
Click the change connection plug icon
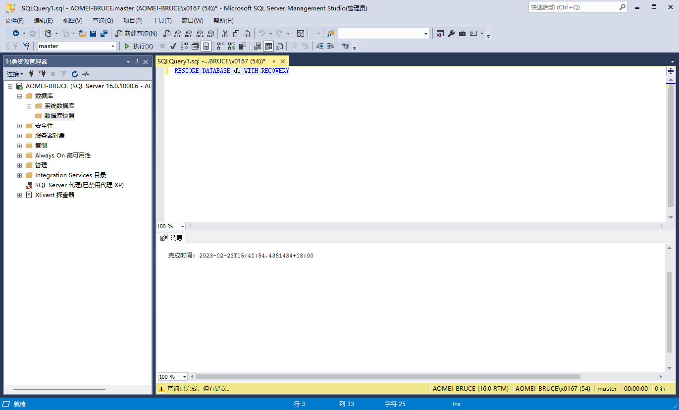click(26, 46)
